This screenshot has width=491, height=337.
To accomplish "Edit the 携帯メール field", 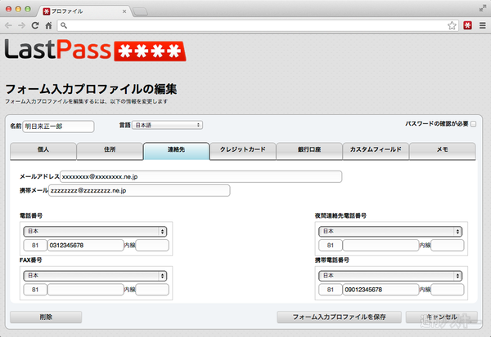I will [139, 190].
